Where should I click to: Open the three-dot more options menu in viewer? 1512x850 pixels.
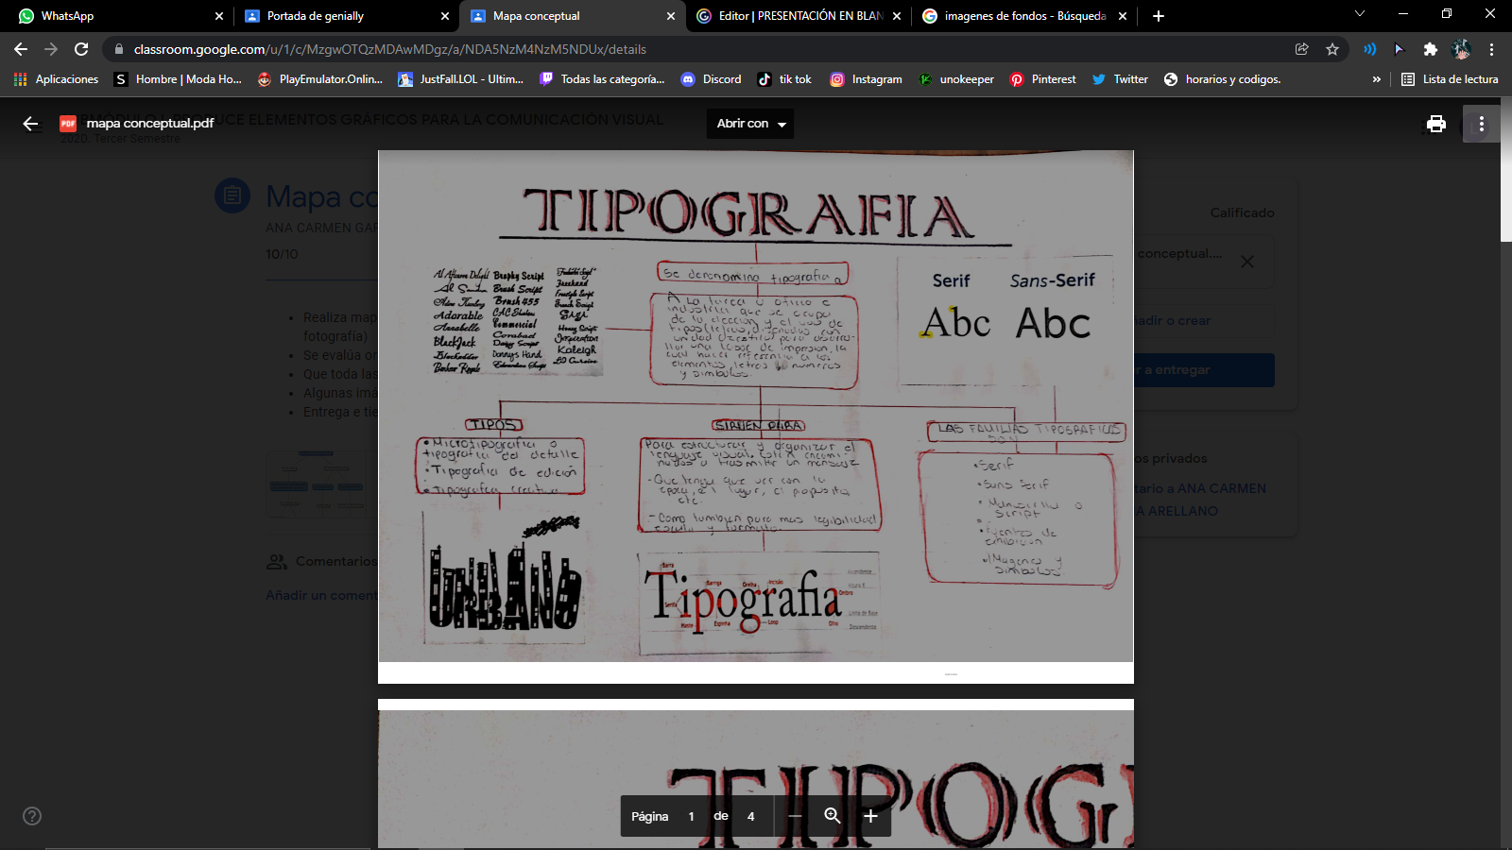pos(1482,124)
